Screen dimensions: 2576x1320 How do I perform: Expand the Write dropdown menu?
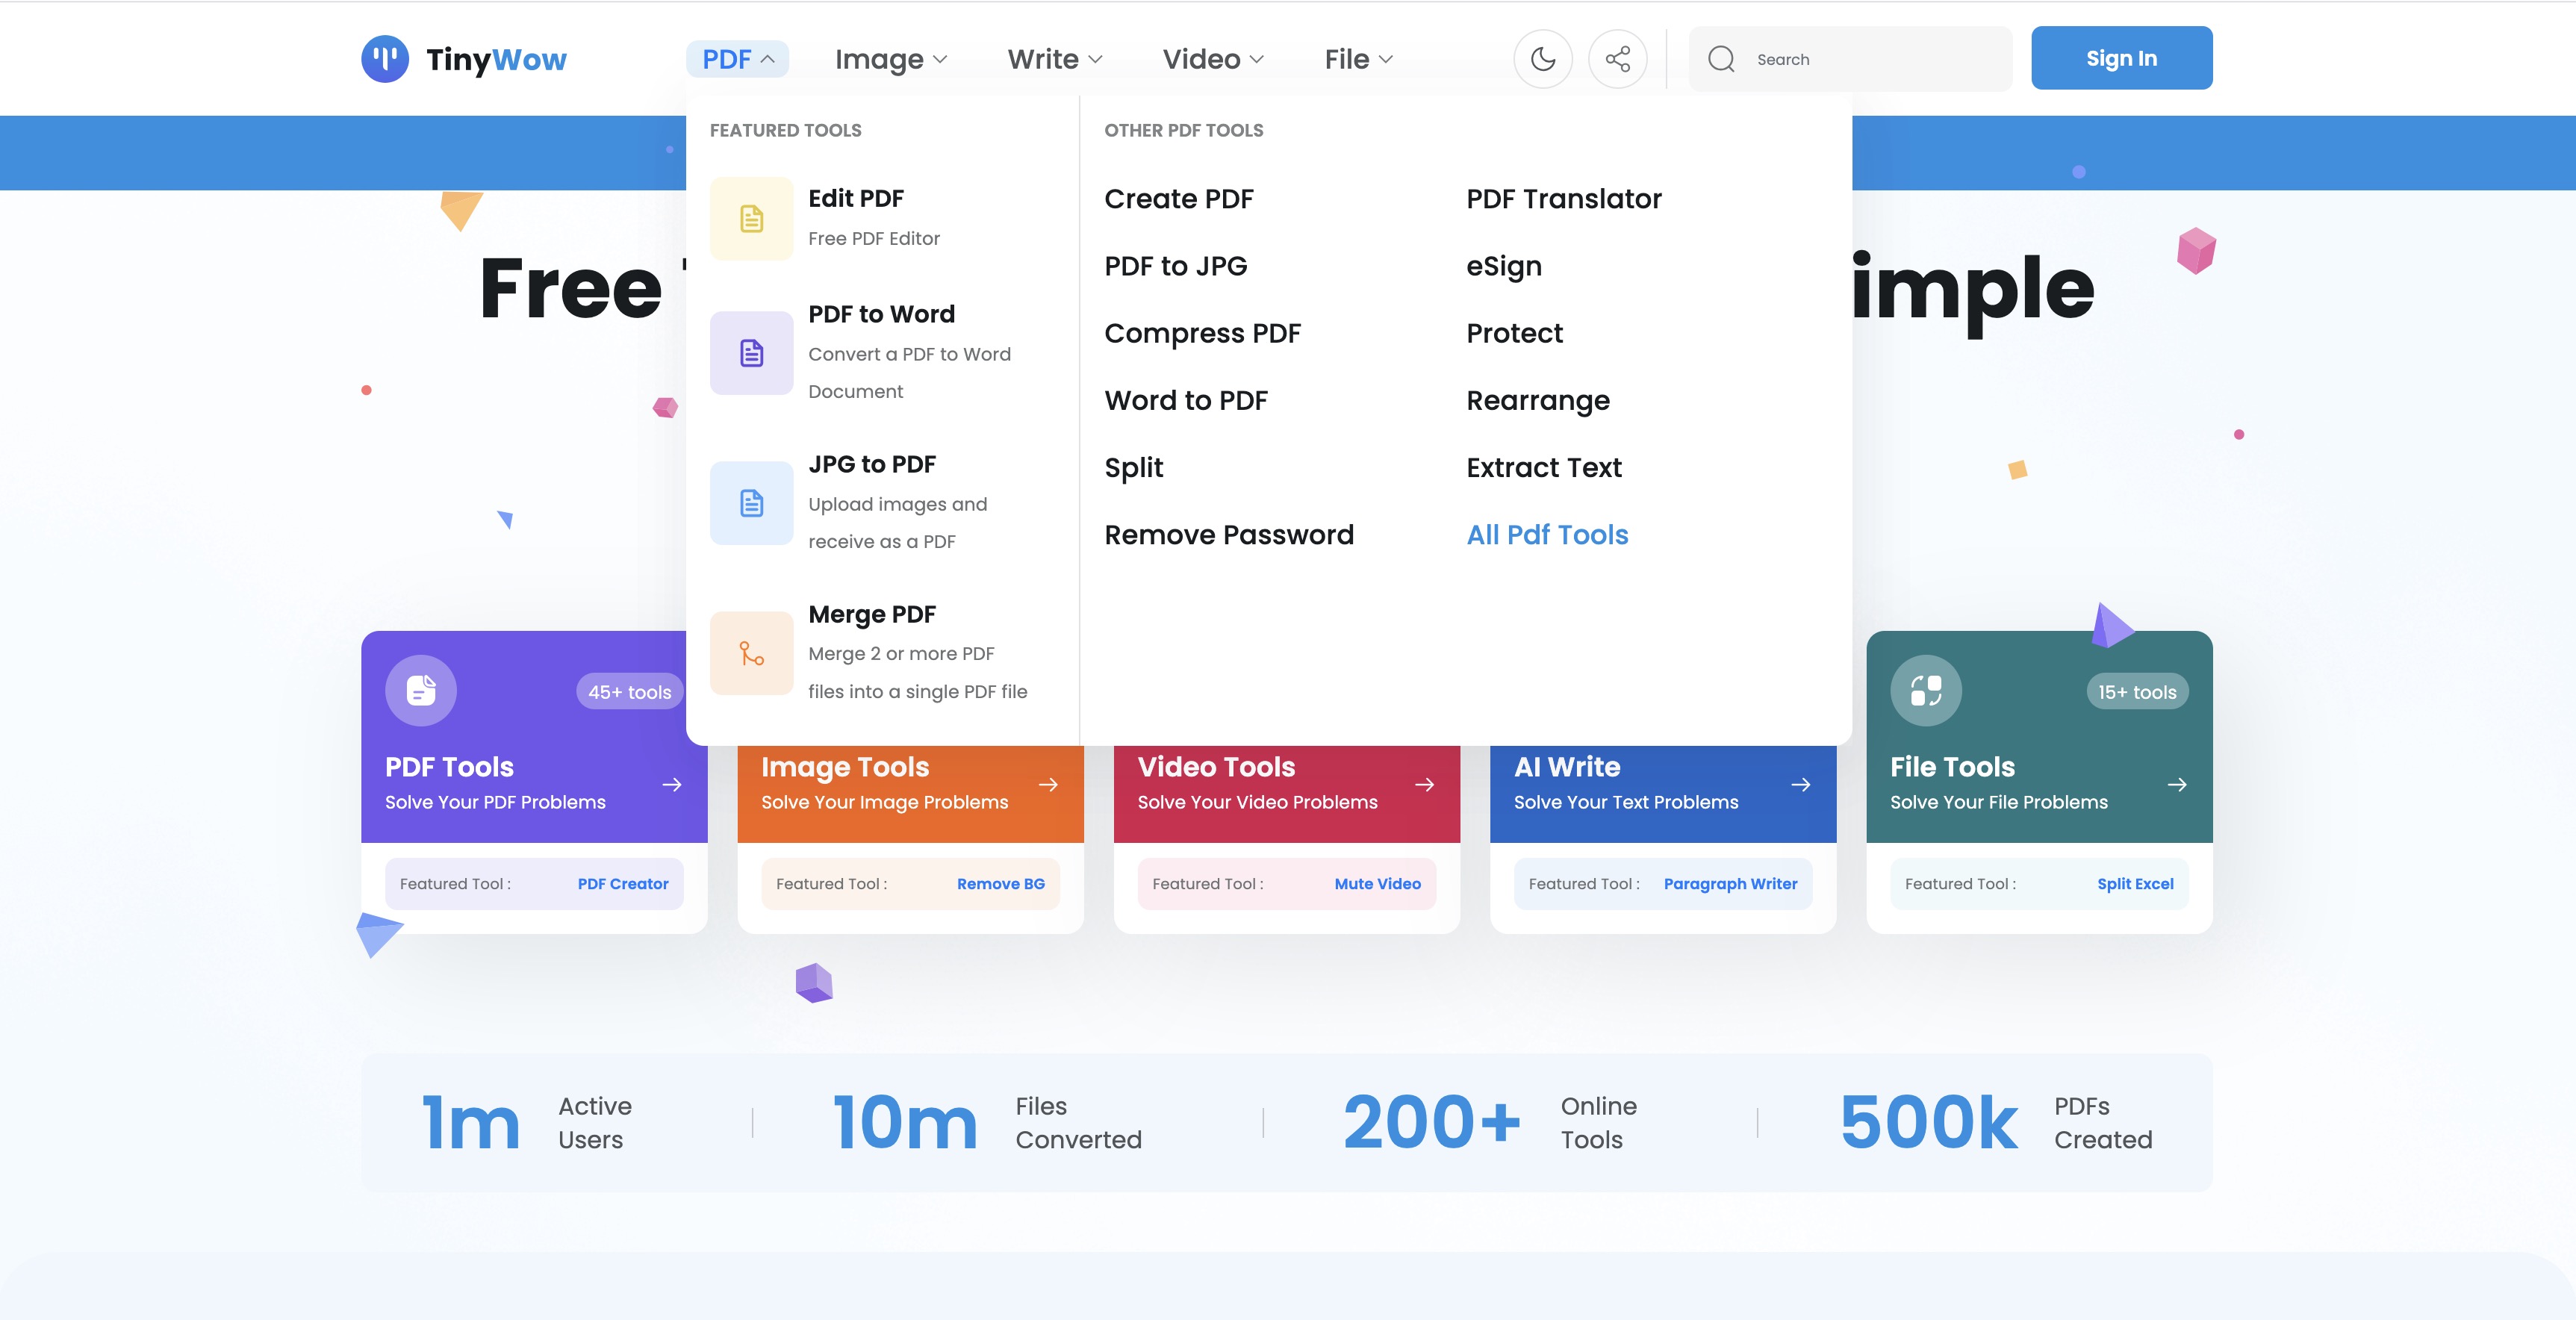[x=1055, y=59]
